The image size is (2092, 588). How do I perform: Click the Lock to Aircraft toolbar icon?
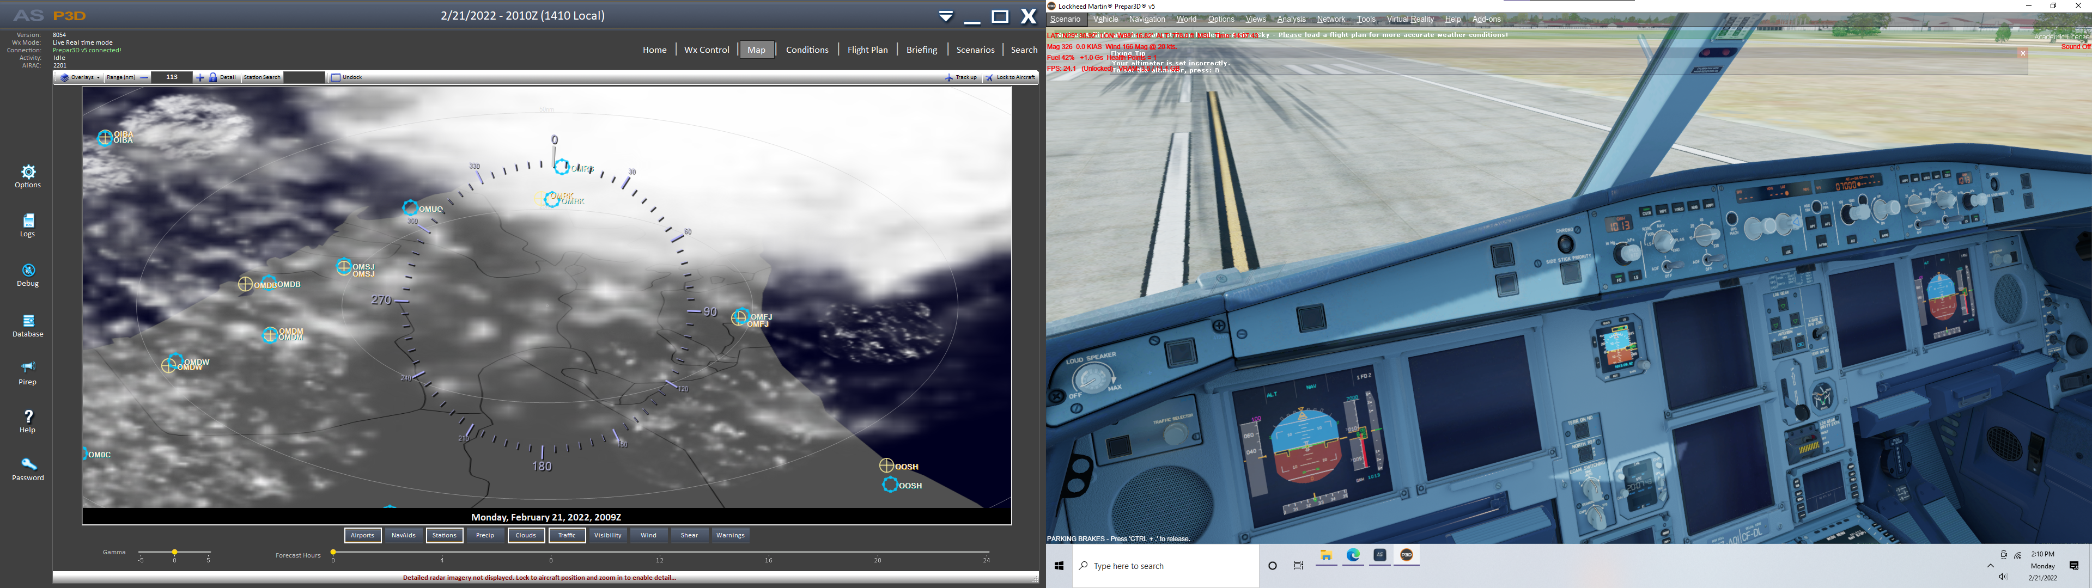(x=989, y=77)
